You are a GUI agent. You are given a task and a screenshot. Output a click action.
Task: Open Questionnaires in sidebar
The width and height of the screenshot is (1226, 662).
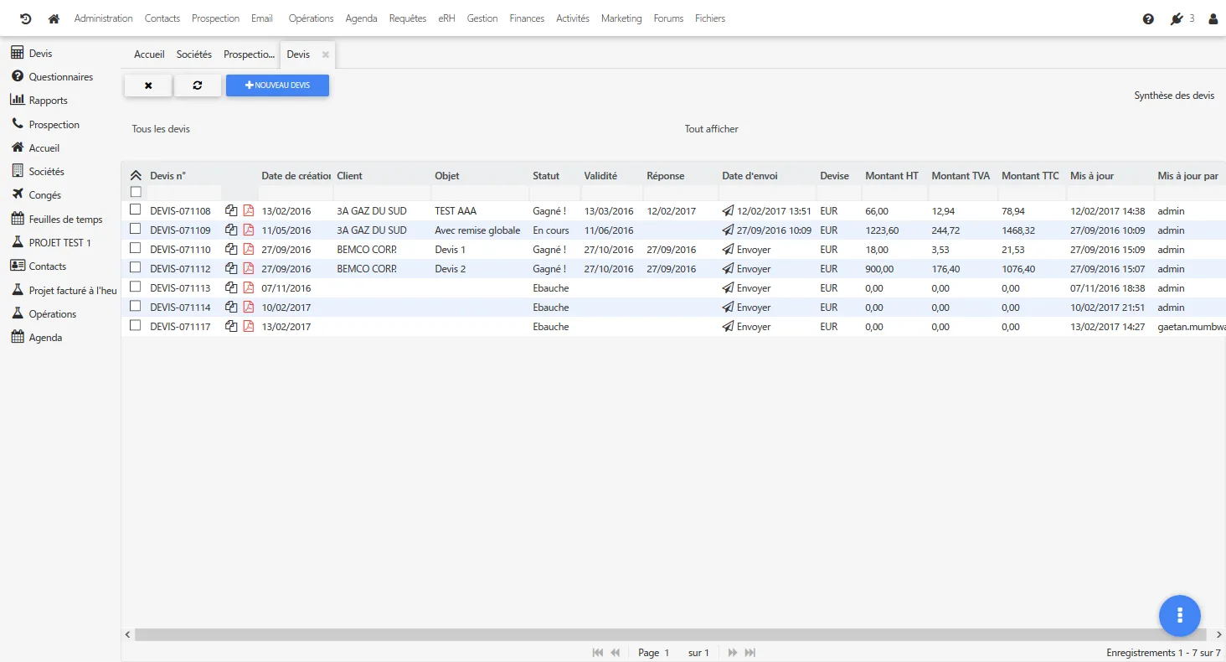tap(52, 77)
